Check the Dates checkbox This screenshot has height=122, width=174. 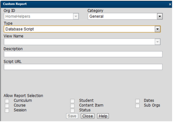(137, 101)
